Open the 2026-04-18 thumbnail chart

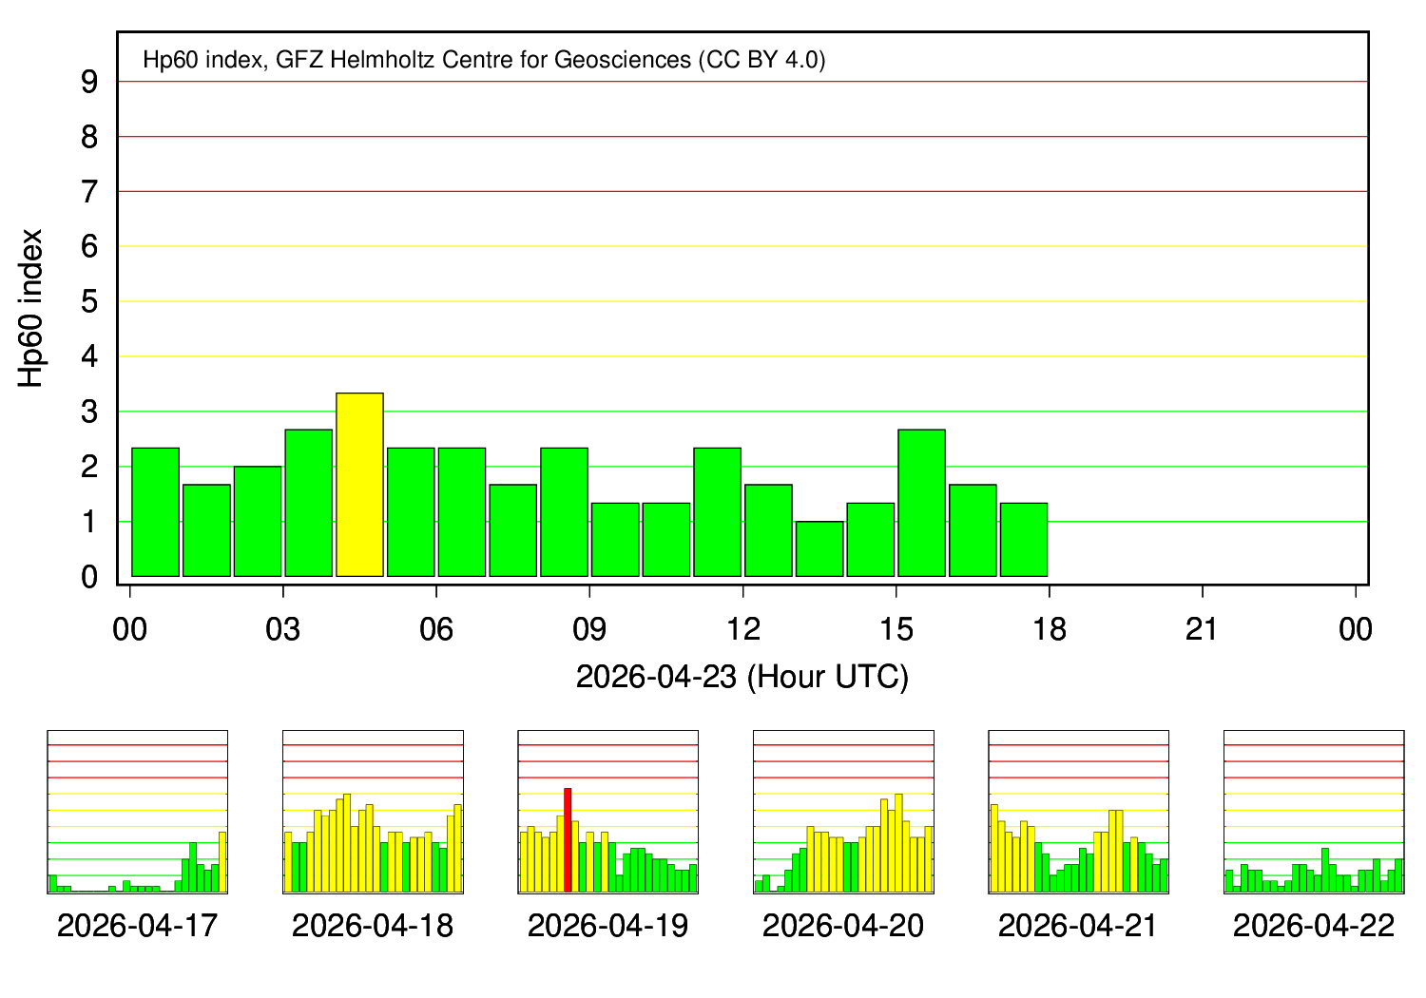pos(373,812)
